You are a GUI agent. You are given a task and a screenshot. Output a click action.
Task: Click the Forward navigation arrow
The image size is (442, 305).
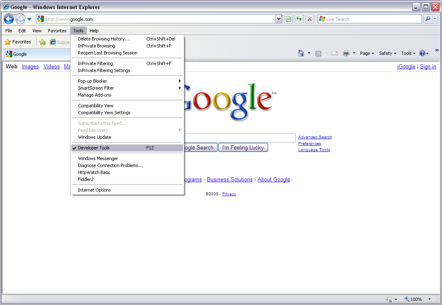20,19
